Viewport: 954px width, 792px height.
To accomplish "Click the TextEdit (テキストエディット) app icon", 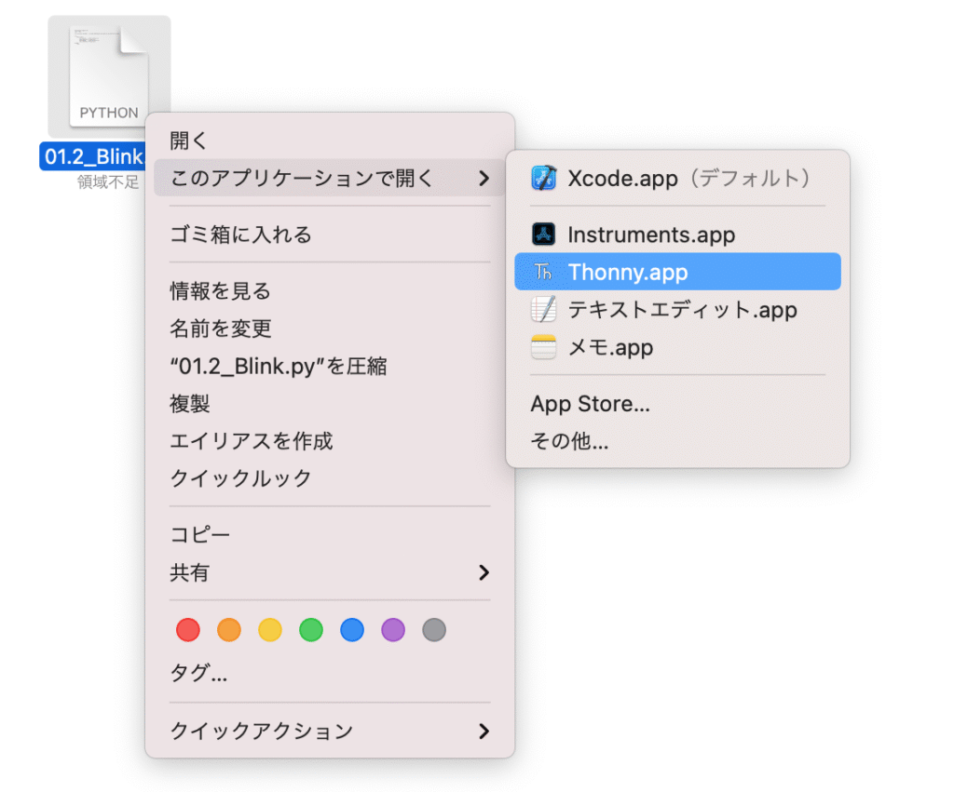I will coord(543,309).
